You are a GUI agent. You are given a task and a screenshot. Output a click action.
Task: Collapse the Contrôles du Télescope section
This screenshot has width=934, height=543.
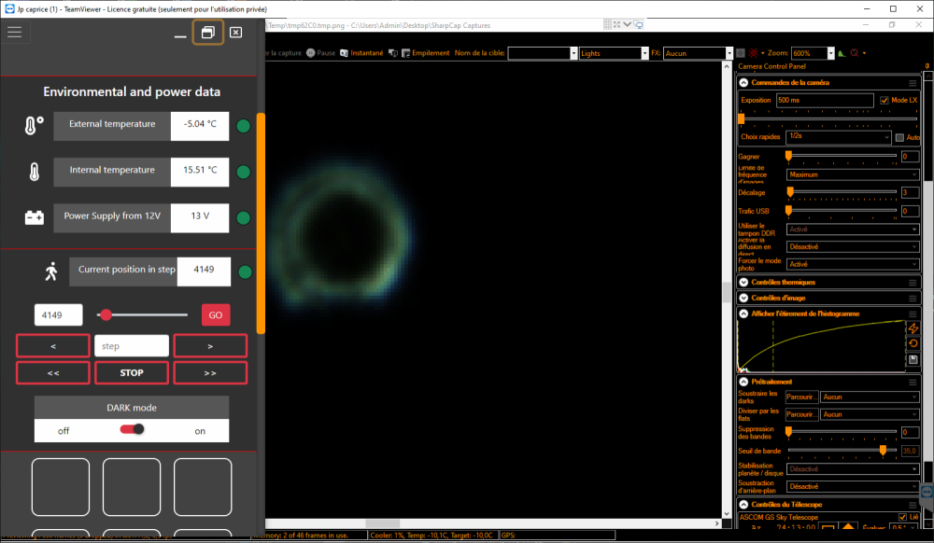743,505
